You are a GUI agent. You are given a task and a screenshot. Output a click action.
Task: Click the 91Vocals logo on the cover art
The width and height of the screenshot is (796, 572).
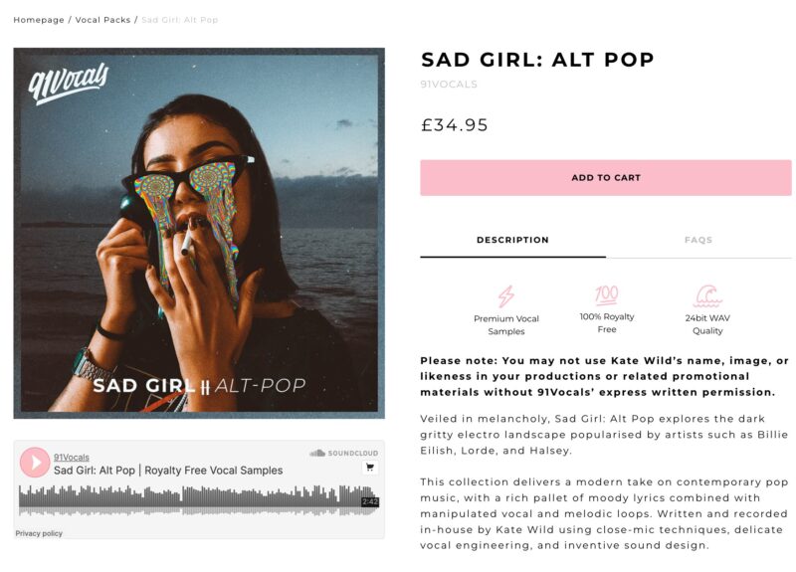(x=69, y=86)
